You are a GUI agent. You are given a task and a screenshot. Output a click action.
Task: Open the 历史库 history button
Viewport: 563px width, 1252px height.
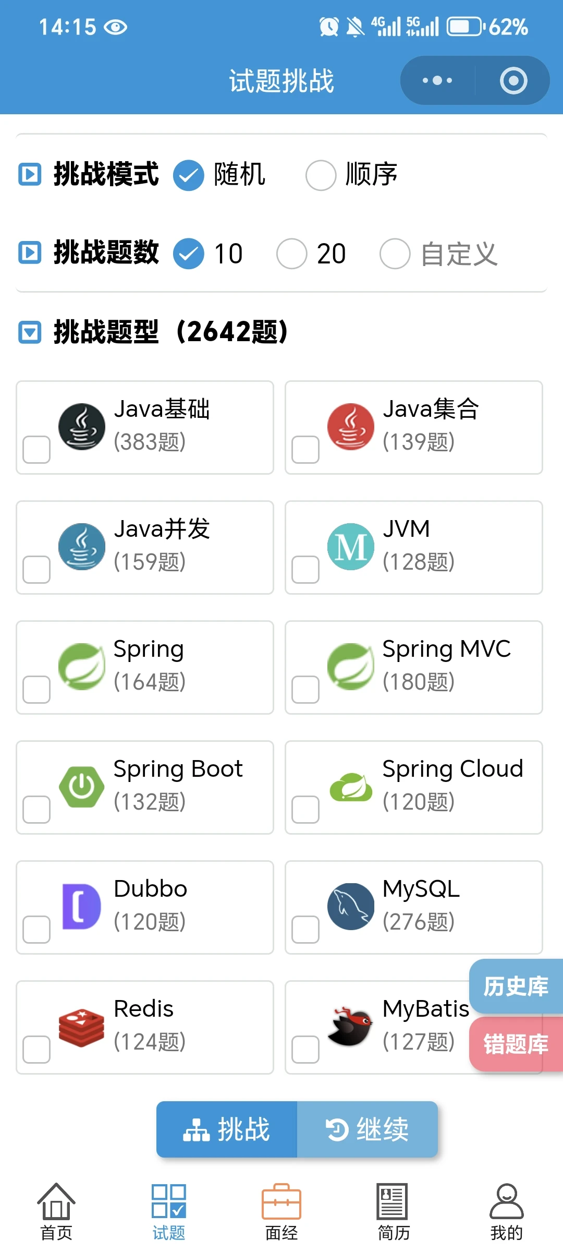pyautogui.click(x=516, y=986)
